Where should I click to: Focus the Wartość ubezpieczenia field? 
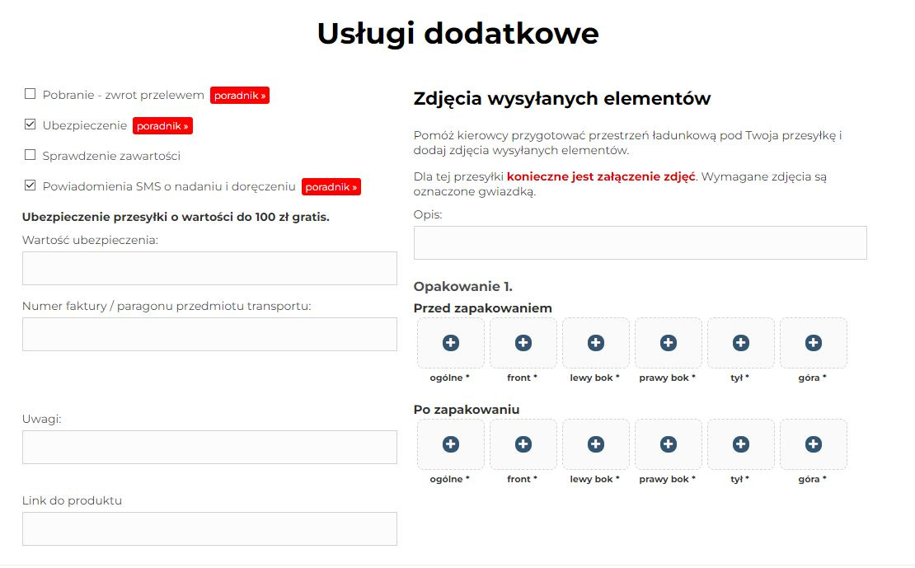pyautogui.click(x=209, y=269)
